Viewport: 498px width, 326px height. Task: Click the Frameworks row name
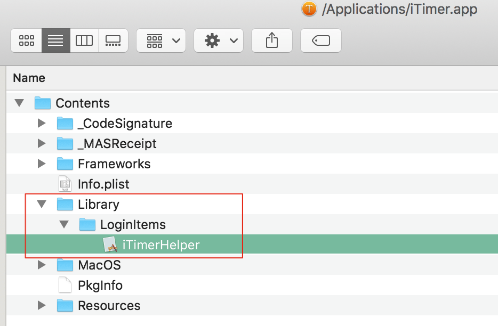[x=114, y=164]
